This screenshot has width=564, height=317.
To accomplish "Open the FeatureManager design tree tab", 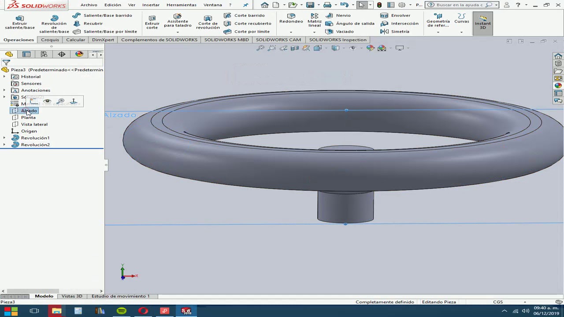I will tap(9, 54).
